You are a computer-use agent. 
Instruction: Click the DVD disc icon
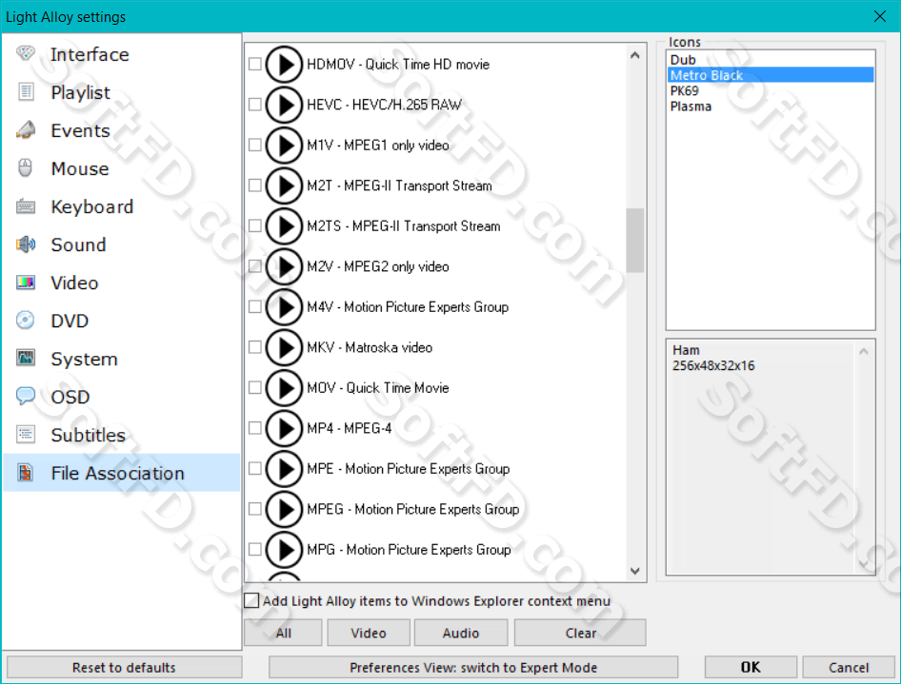tap(26, 321)
